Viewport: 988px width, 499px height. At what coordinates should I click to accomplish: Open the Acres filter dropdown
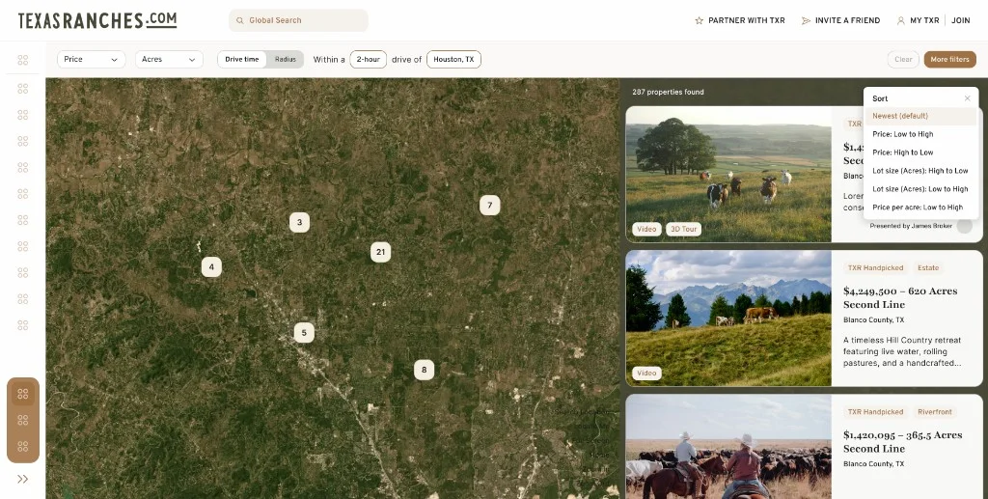[169, 59]
